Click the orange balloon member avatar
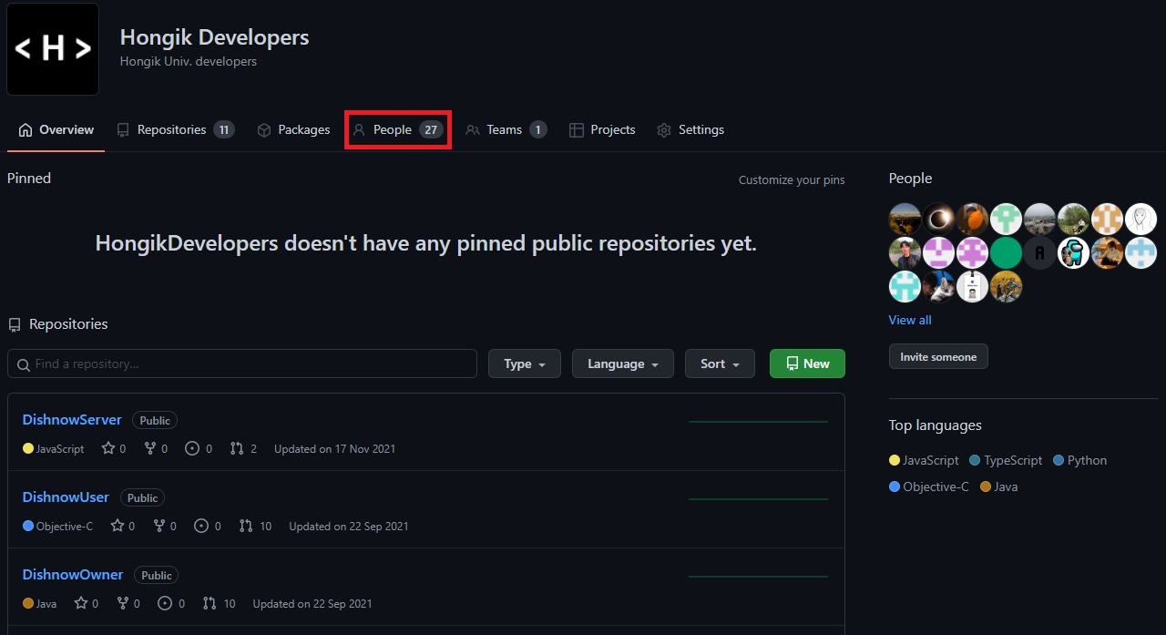The width and height of the screenshot is (1166, 635). coord(972,219)
